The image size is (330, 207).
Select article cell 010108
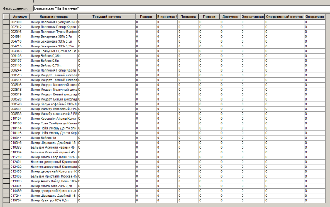coord(20,123)
